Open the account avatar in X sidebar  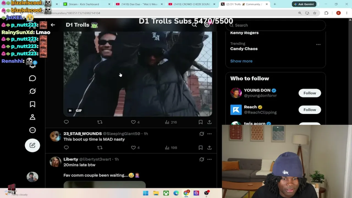tap(32, 177)
